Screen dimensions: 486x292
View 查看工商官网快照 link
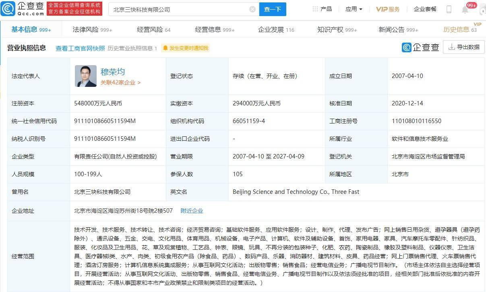80,48
